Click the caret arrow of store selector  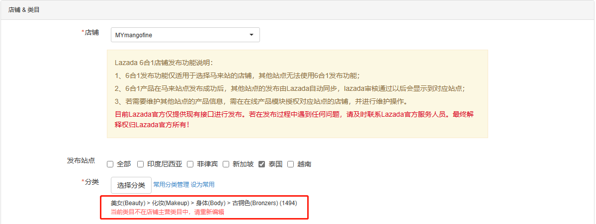tap(251, 35)
